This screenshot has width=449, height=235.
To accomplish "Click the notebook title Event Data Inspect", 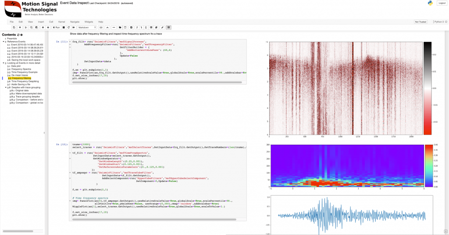I will 76,3.
